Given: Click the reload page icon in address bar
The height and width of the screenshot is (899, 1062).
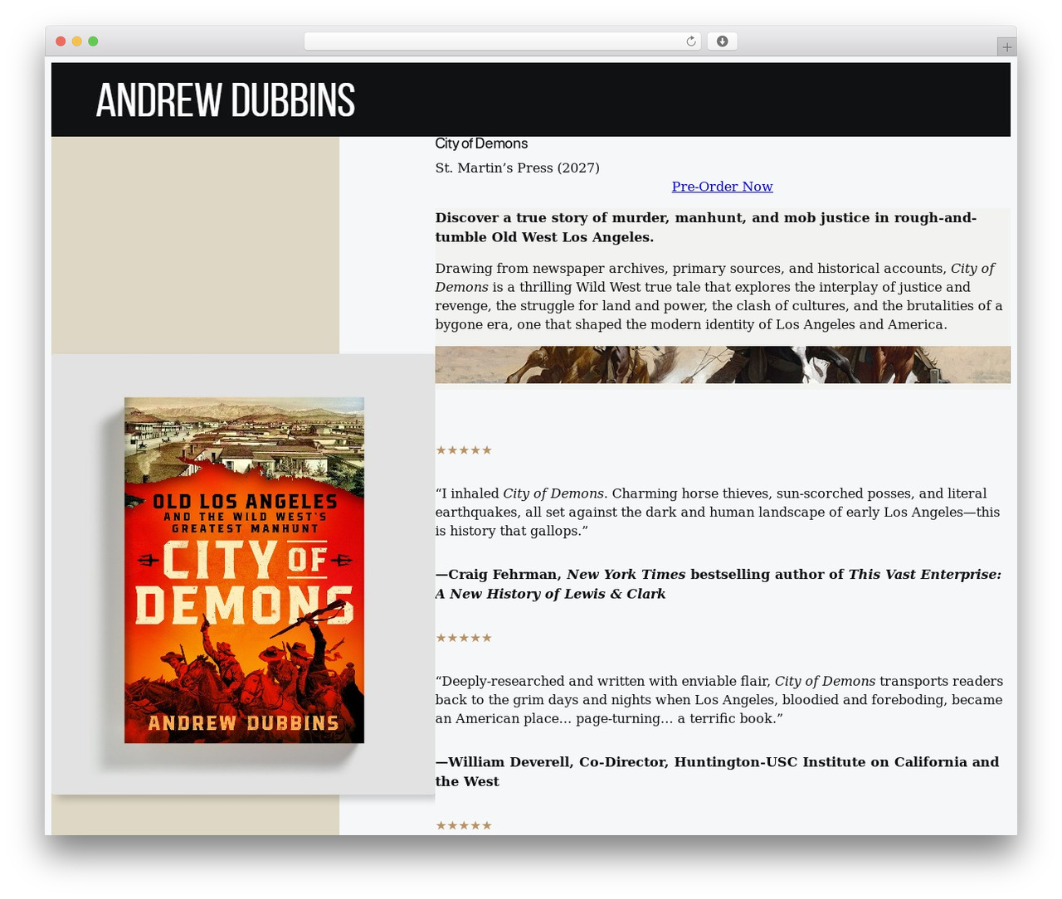Looking at the screenshot, I should tap(690, 41).
